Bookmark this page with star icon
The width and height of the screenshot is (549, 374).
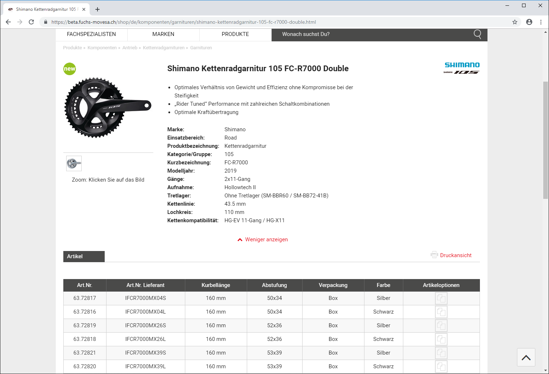515,22
